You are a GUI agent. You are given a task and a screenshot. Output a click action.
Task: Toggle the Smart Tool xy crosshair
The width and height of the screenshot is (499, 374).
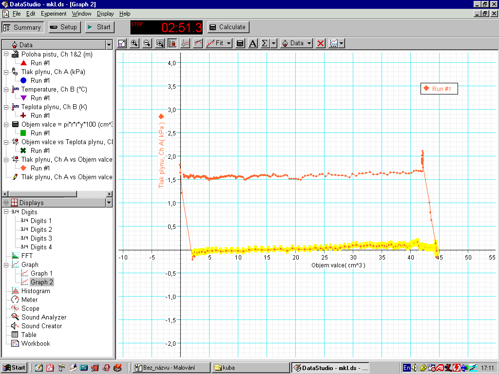pyautogui.click(x=185, y=43)
